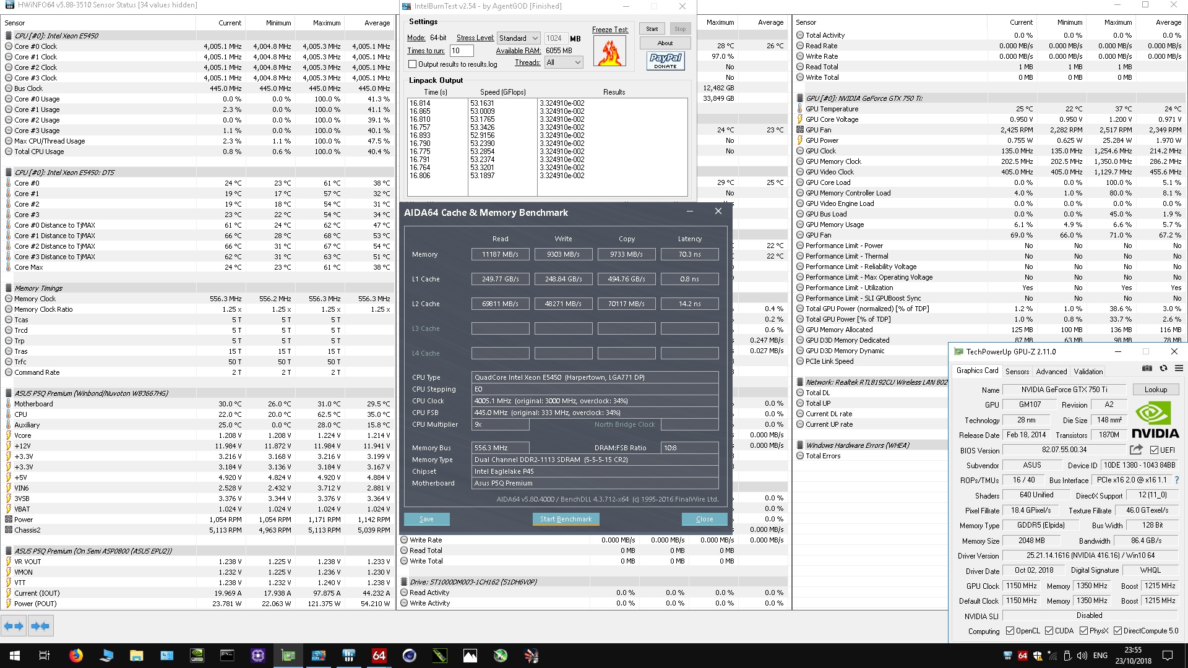
Task: Switch to GPU-Z Validation tab
Action: pos(1088,372)
